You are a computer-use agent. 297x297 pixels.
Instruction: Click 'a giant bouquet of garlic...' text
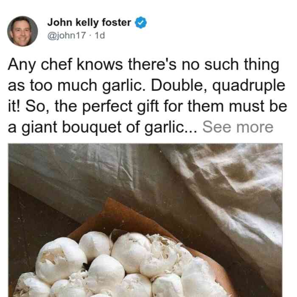click(x=102, y=127)
